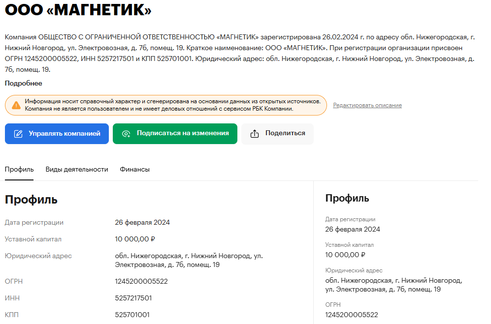Click the registration date in the main table
Viewport: 491px width, 324px height.
click(142, 222)
